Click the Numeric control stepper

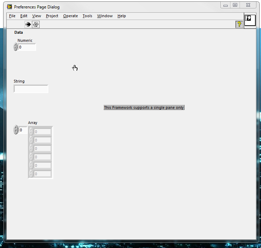(x=15, y=47)
